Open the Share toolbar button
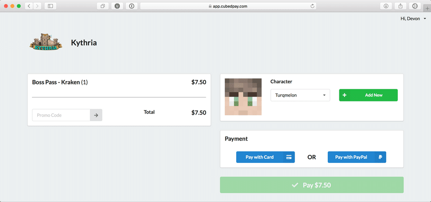This screenshot has height=202, width=431. (x=400, y=6)
